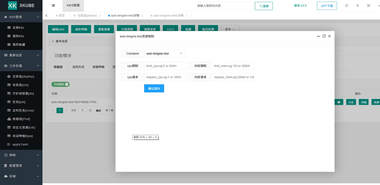The width and height of the screenshot is (380, 185).
Task: Toggle fullscreen with the header expand icon
Action: (x=369, y=5)
